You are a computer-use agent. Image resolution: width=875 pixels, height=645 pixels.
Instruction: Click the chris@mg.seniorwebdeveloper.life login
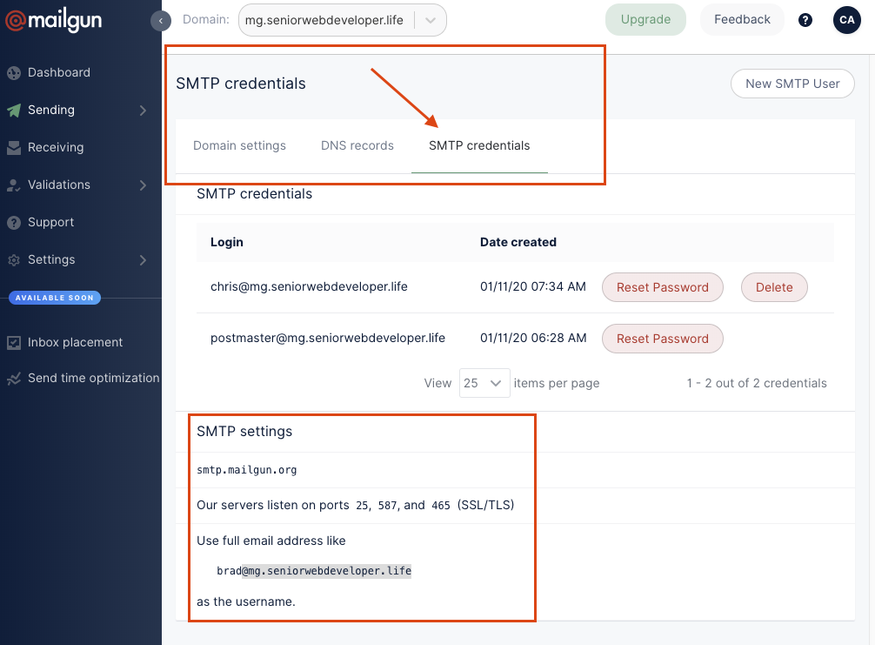pyautogui.click(x=309, y=286)
